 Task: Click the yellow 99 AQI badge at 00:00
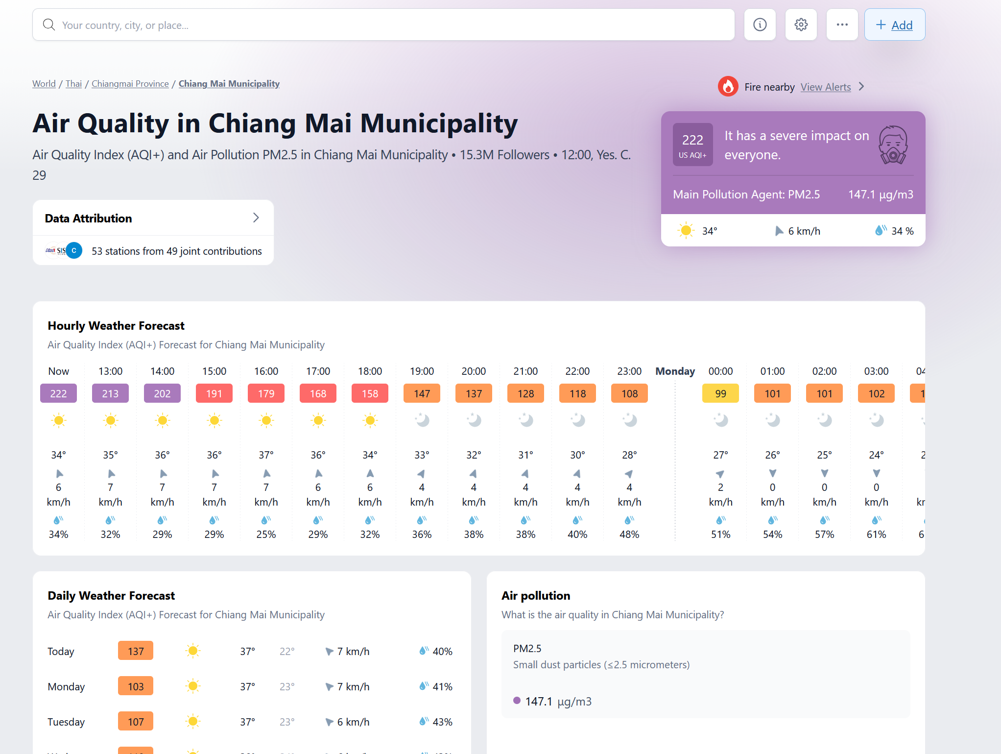tap(720, 393)
